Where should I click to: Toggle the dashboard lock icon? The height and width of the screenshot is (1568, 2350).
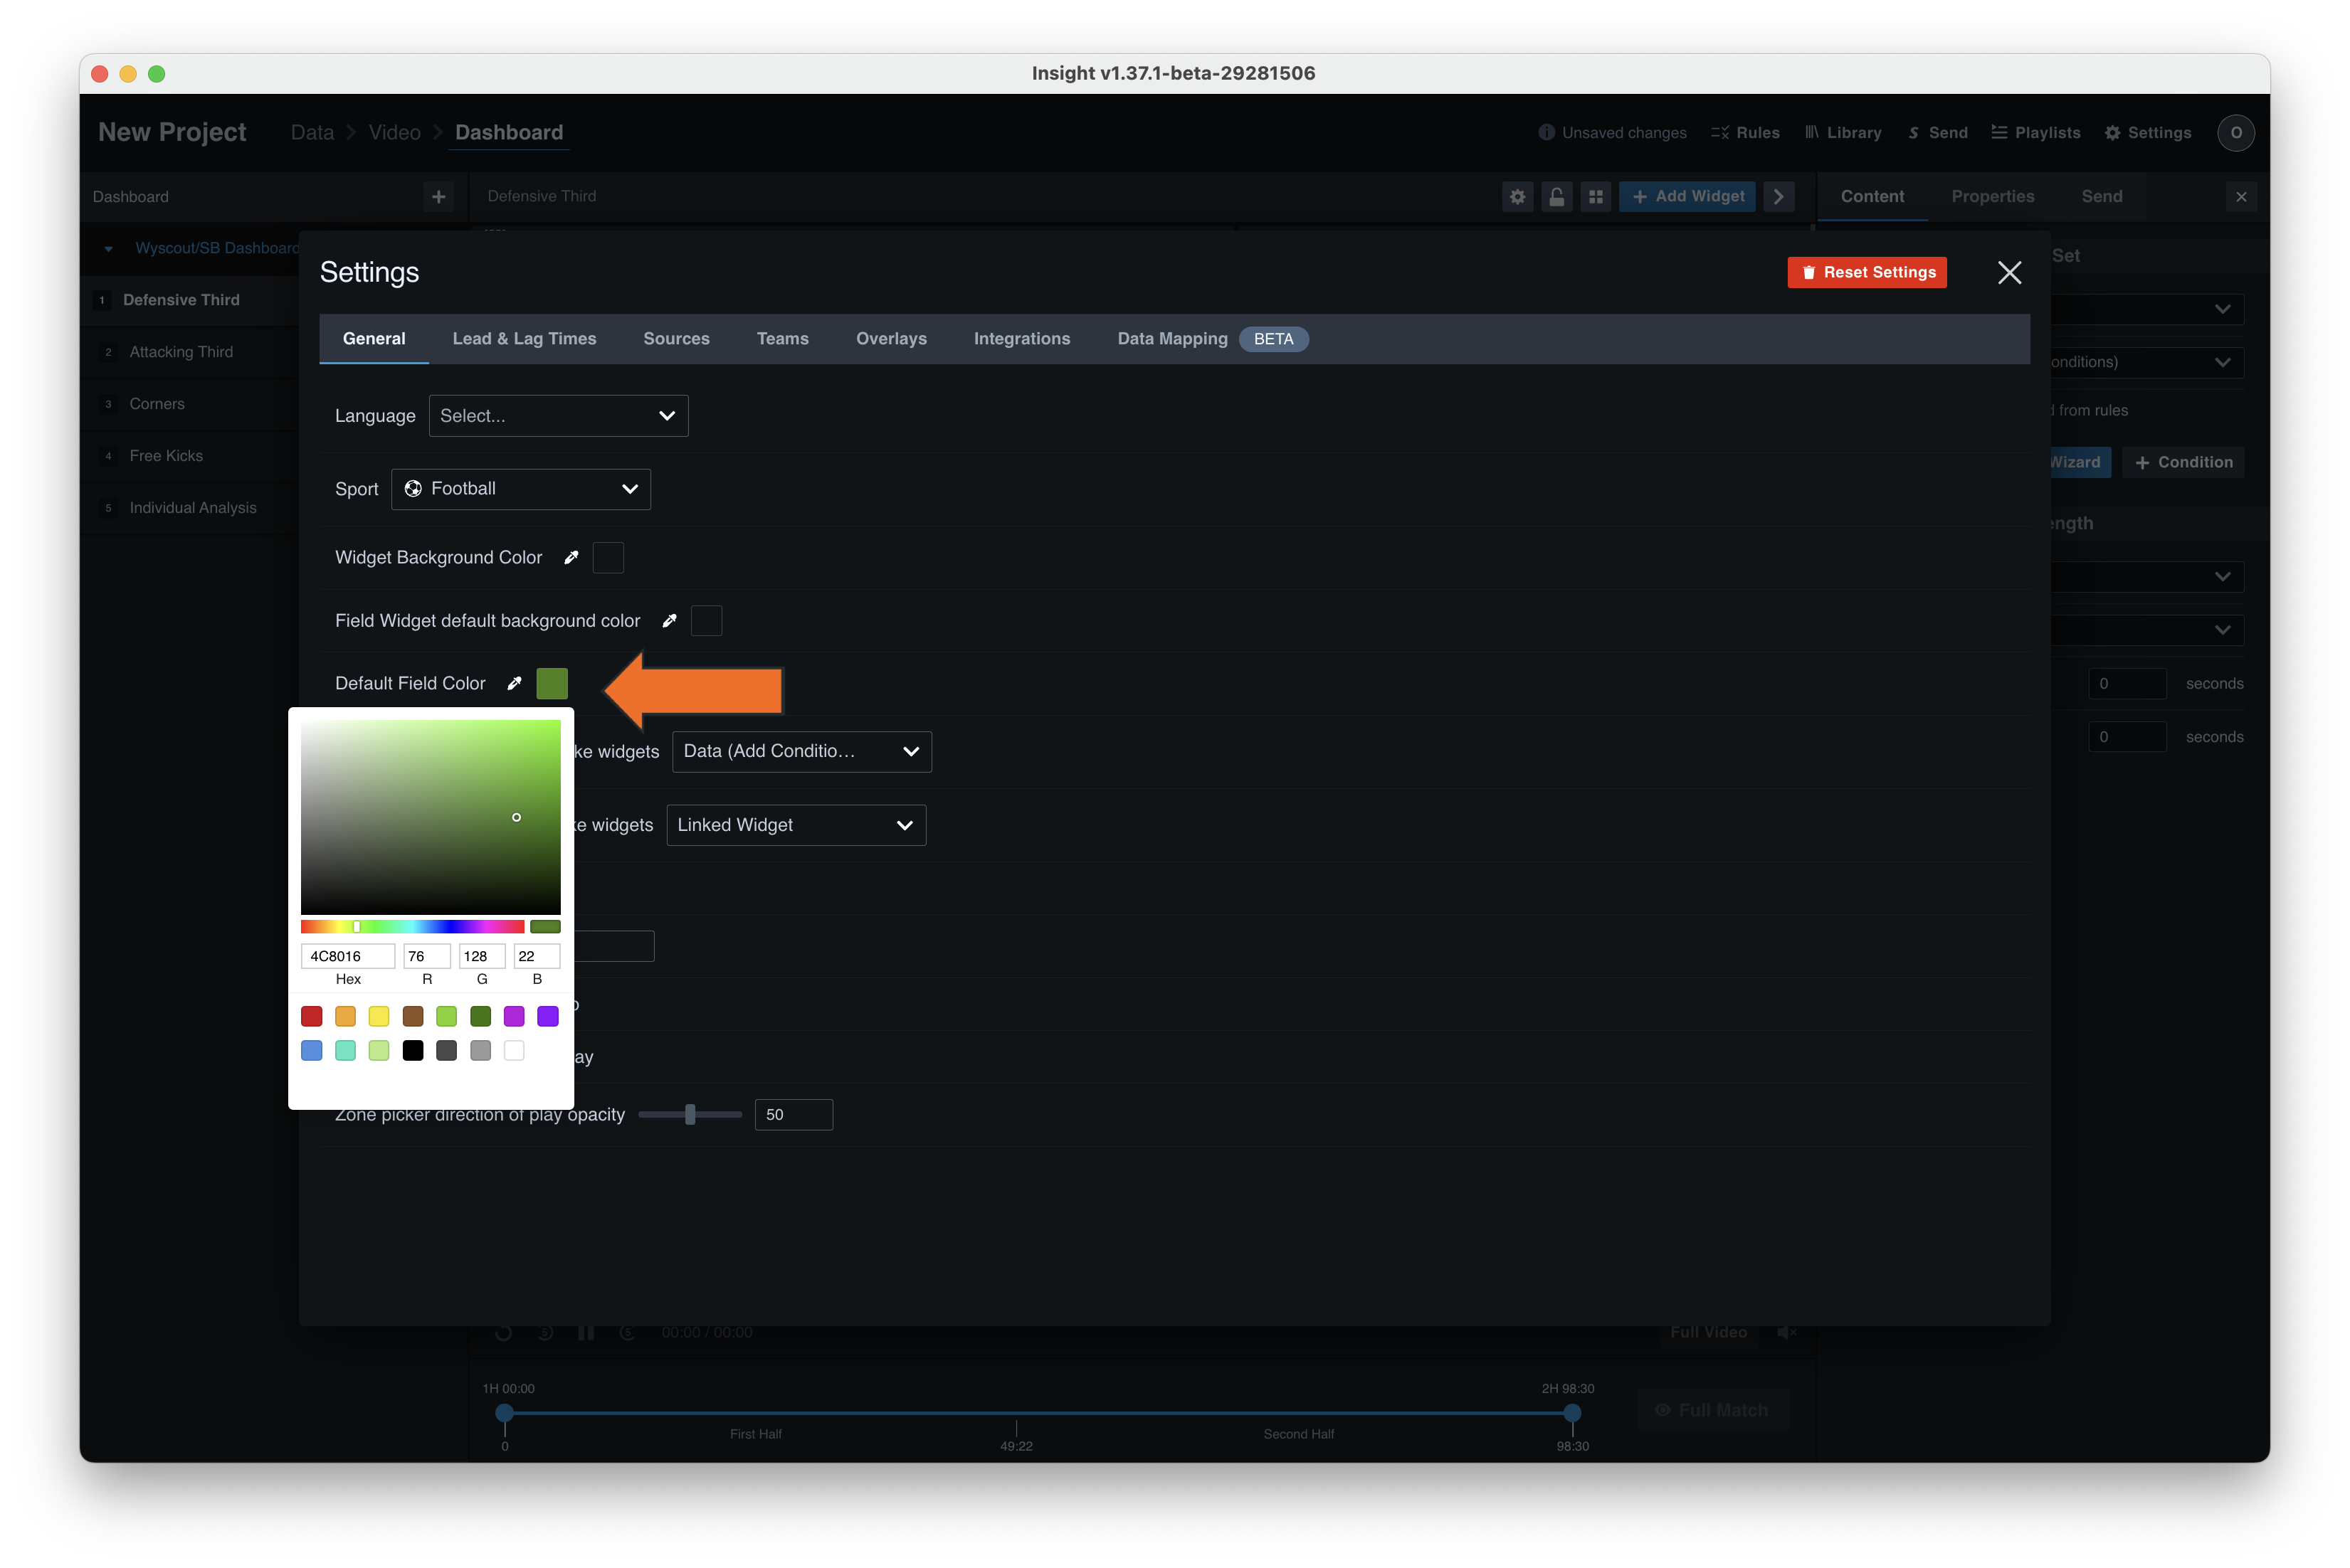1556,197
